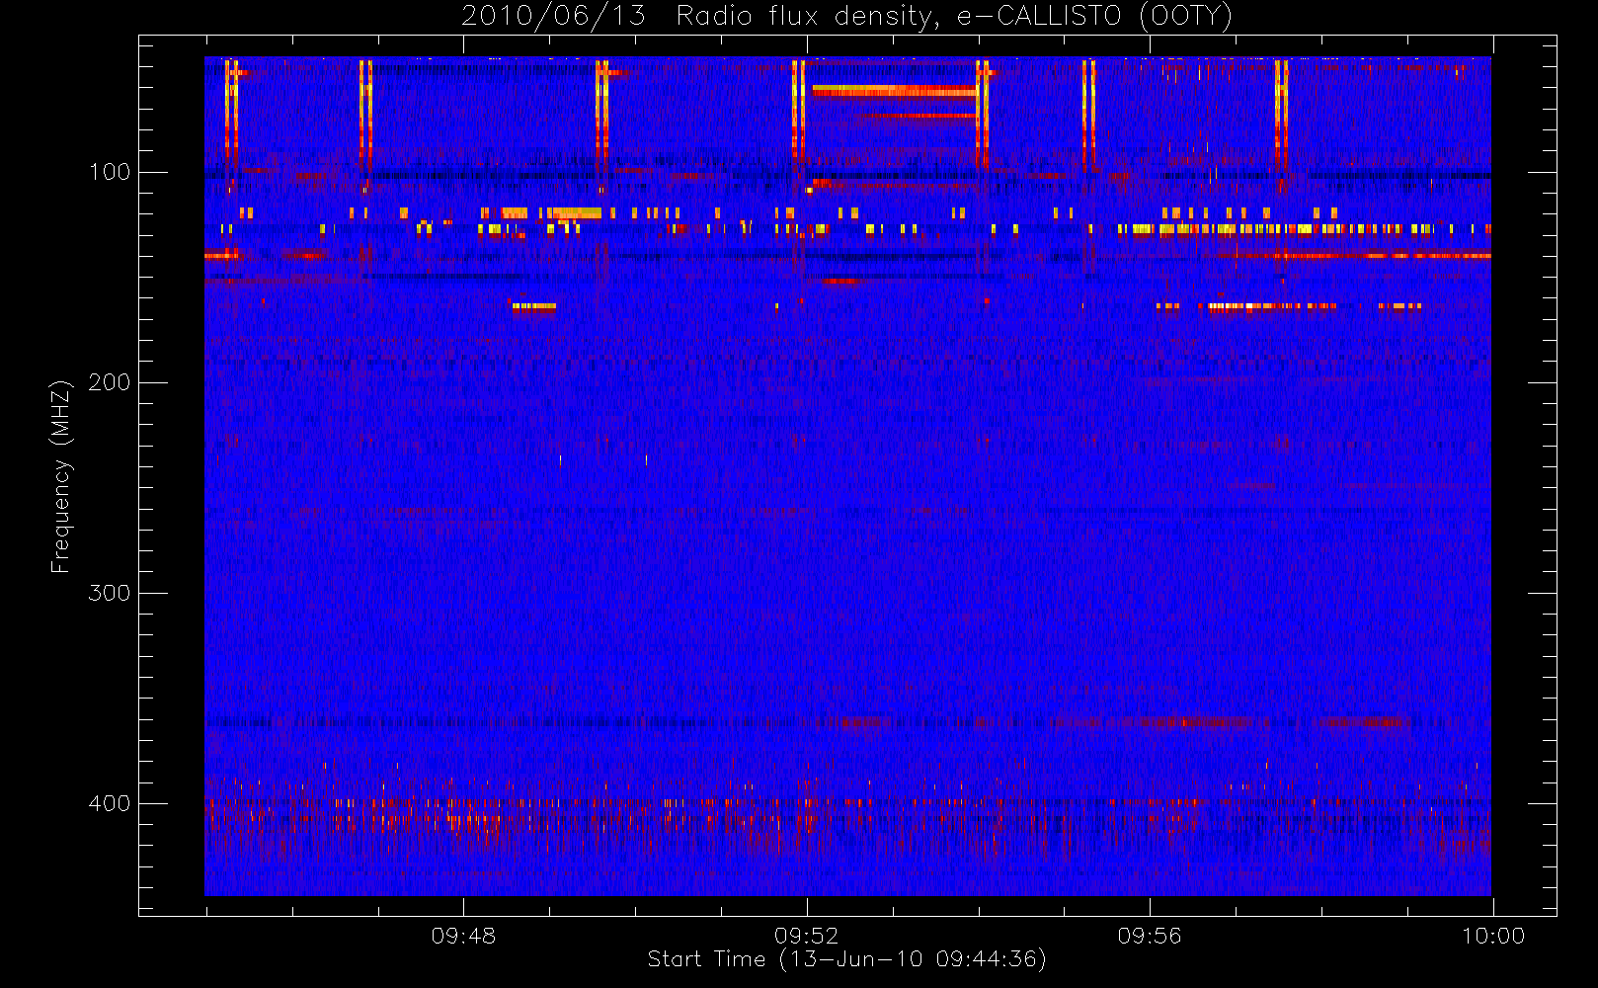1598x988 pixels.
Task: Click the Start Time axis label
Action: coord(847,959)
